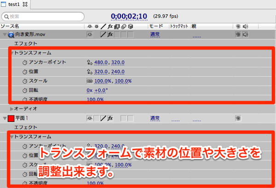Open blending mode 通常 for 向き変形.mov
The width and height of the screenshot is (276, 188).
coord(155,34)
